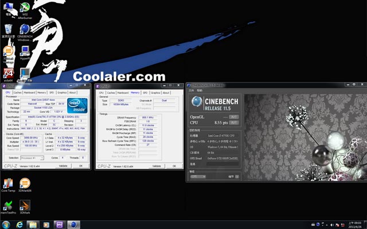Click the Intel inside logo in CPU-Z
The image size is (367, 229).
point(77,105)
